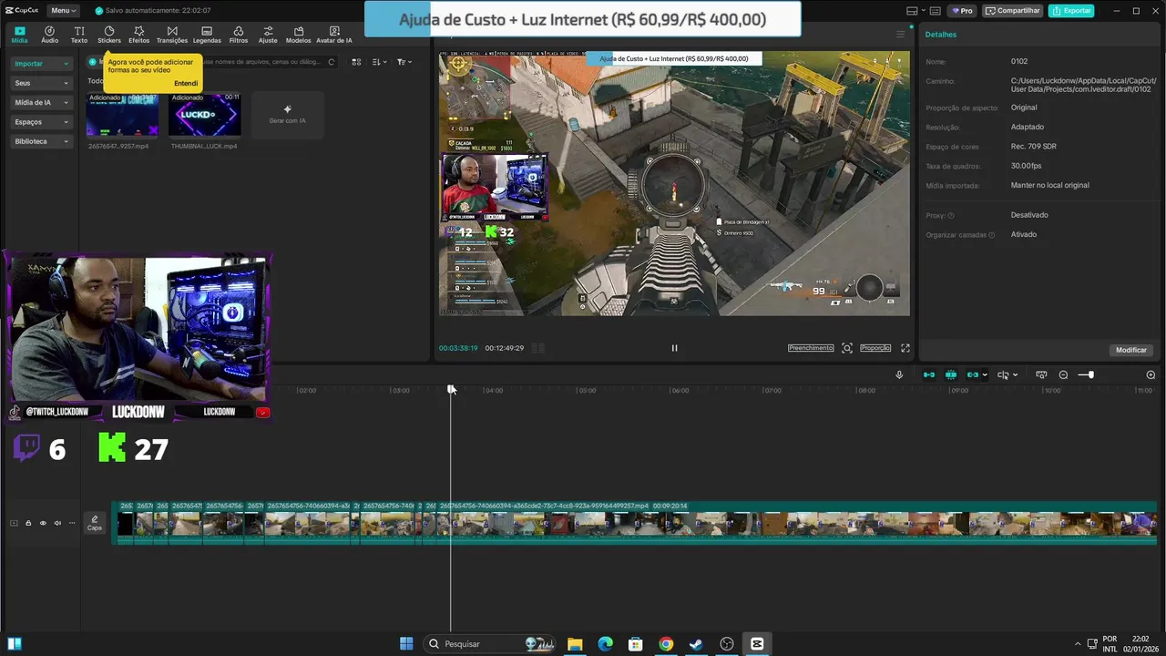The image size is (1166, 656).
Task: Toggle main track magnet
Action: coord(929,374)
